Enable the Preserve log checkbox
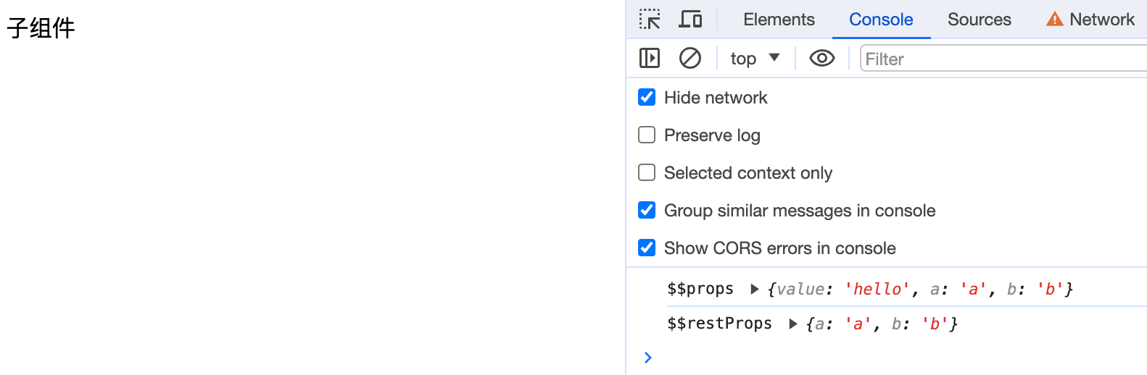1147x375 pixels. click(x=647, y=135)
